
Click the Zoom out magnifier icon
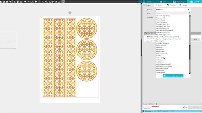coord(46,2)
